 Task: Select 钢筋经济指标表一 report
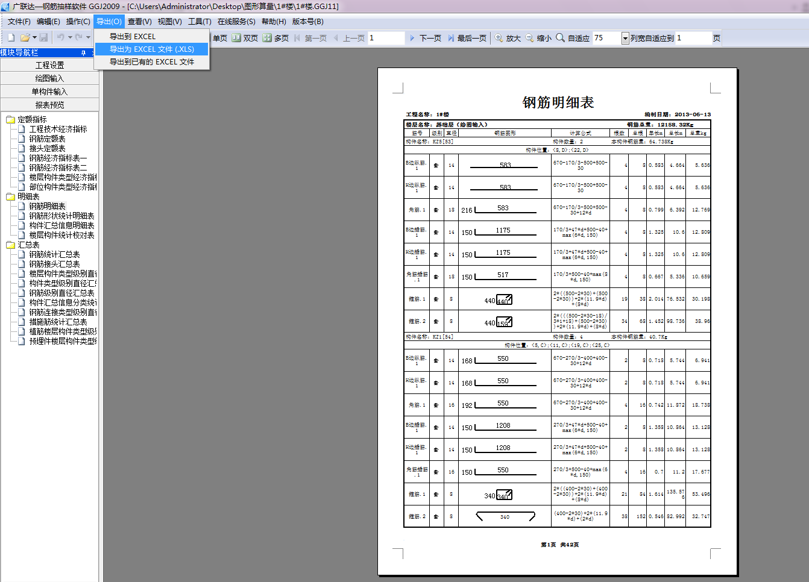(x=58, y=158)
